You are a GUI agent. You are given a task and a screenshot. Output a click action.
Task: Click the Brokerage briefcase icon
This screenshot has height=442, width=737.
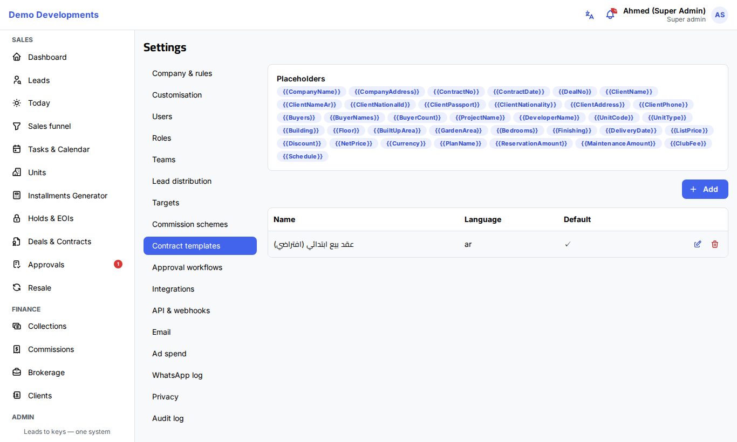(17, 372)
